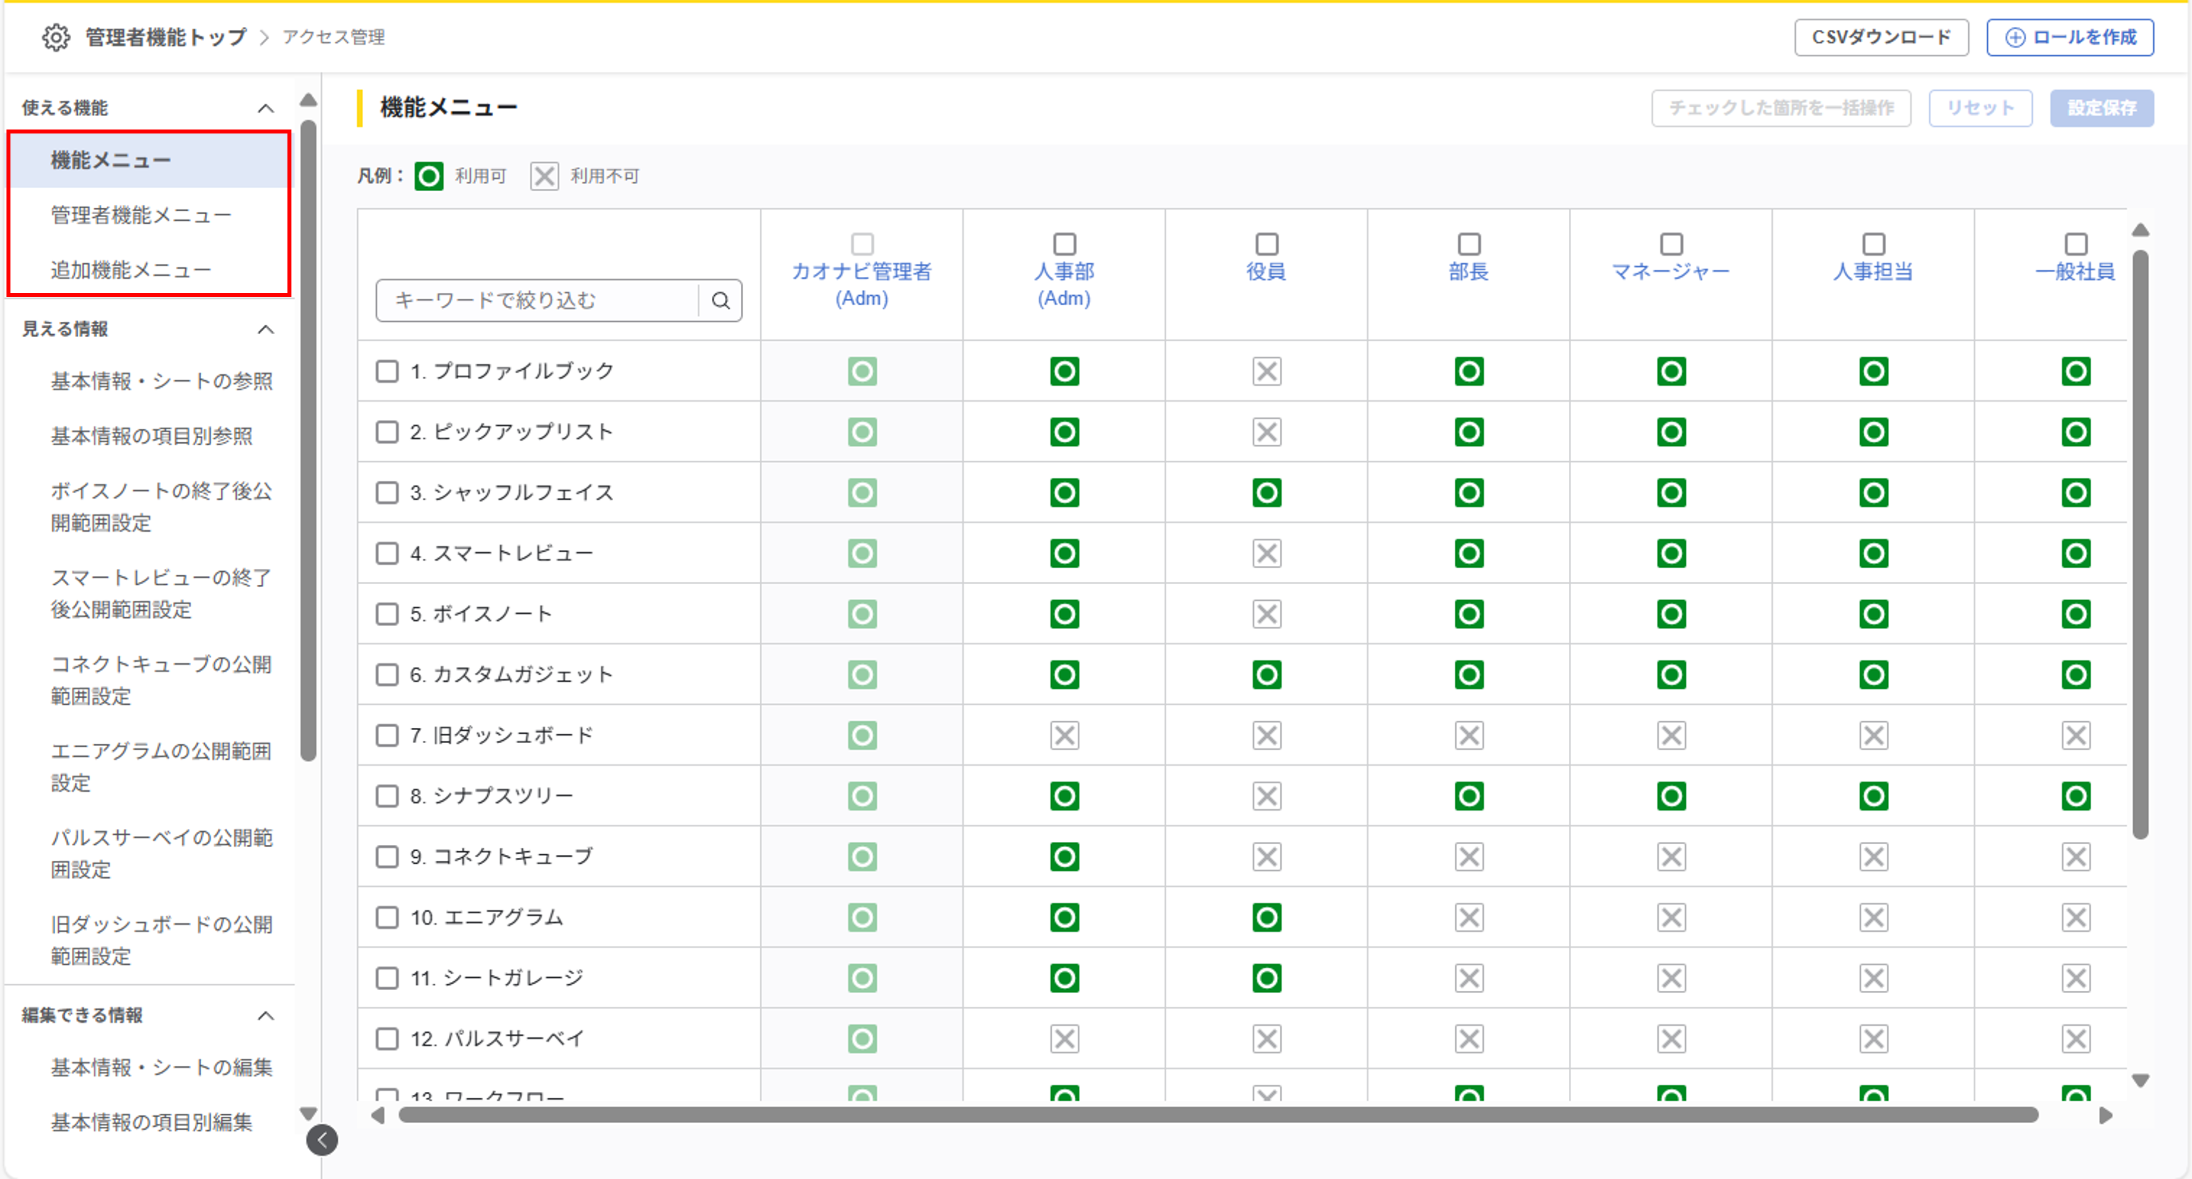Click the ロールを作成 button

2069,37
